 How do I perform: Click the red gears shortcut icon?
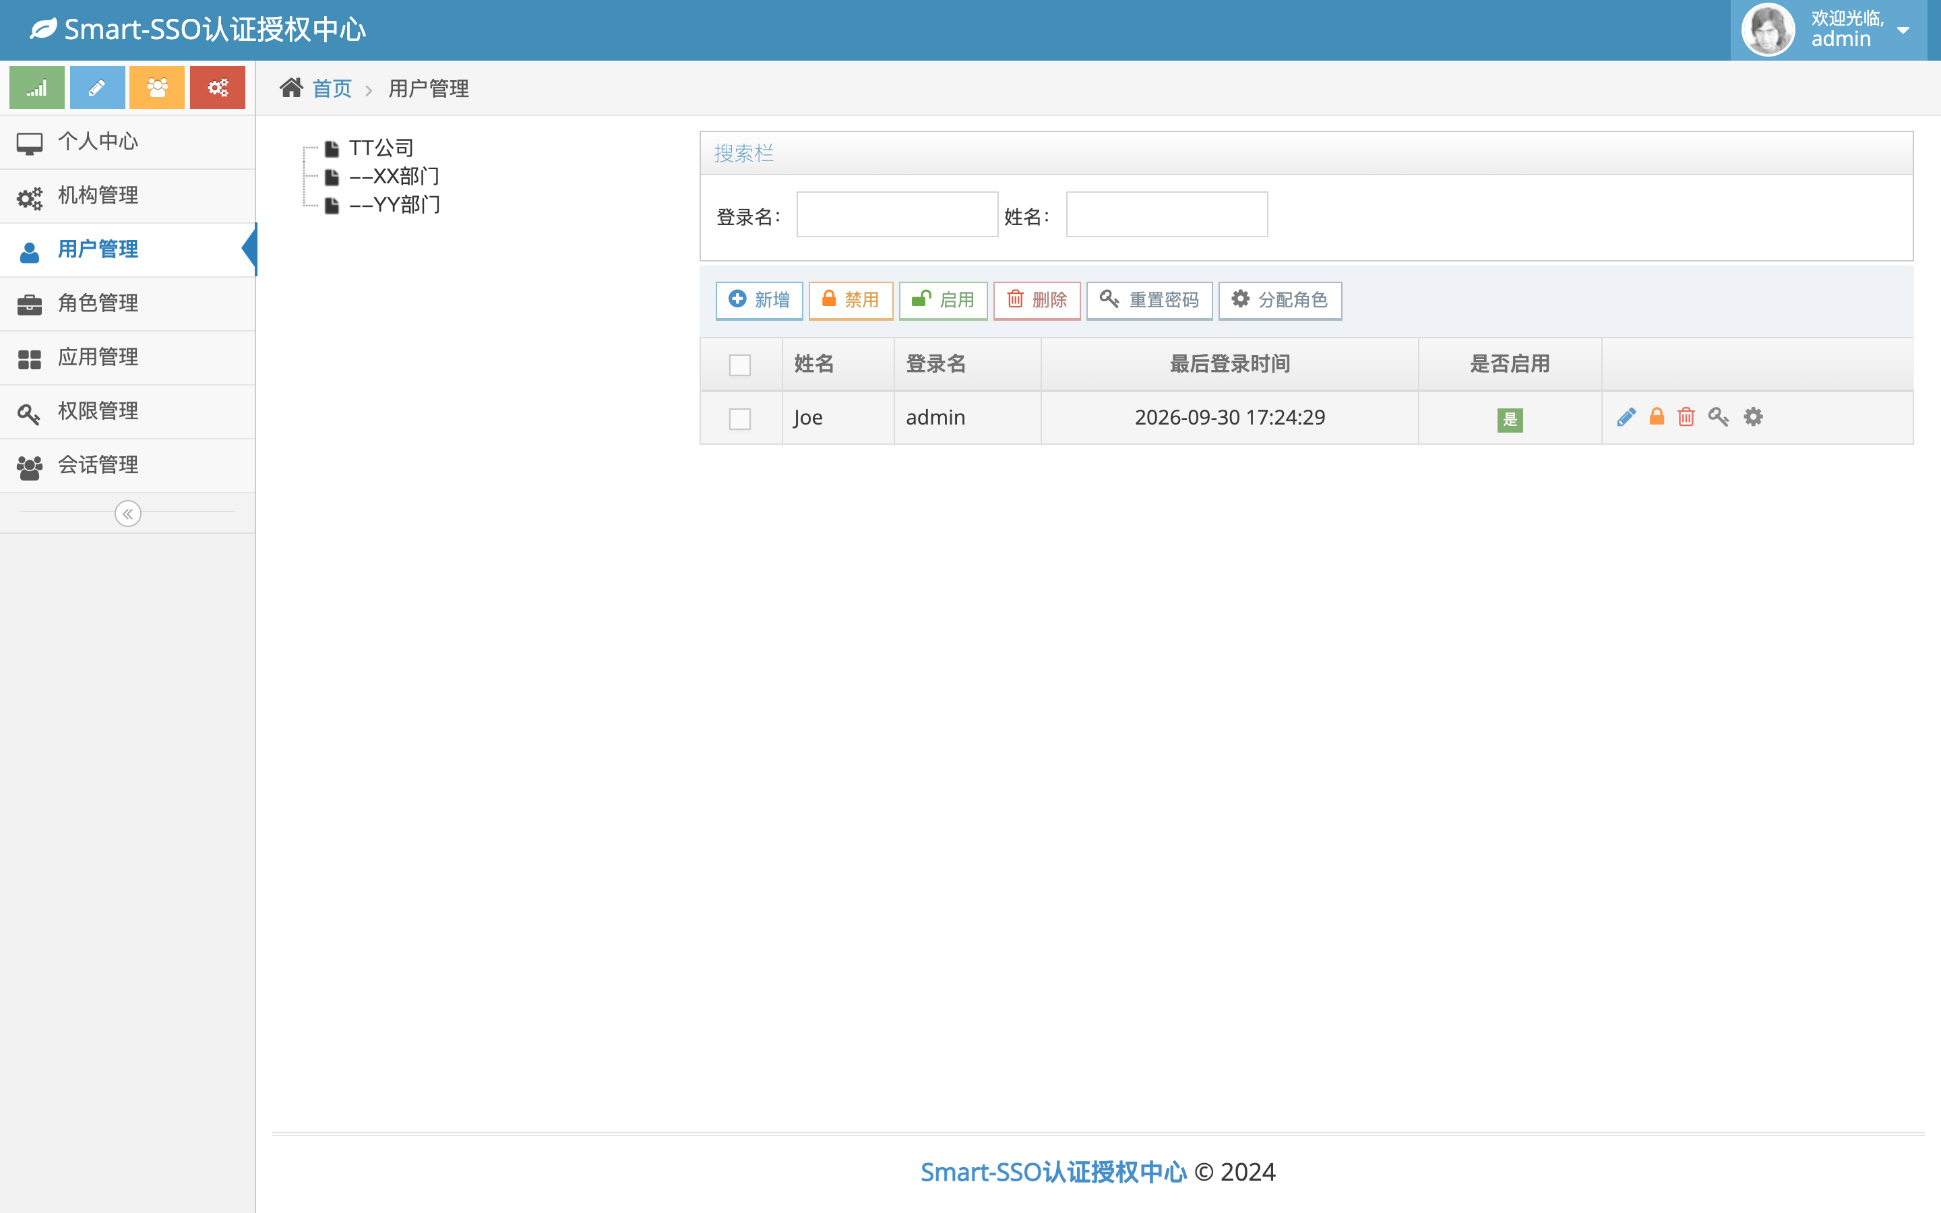point(218,88)
